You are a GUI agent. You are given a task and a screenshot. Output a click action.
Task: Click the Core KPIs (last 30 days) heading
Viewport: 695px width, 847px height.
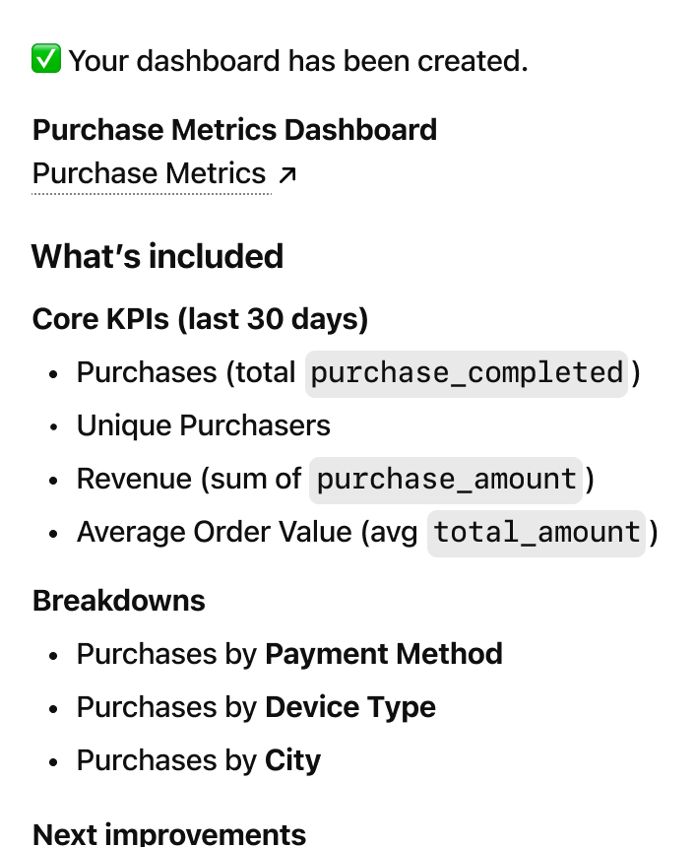200,319
